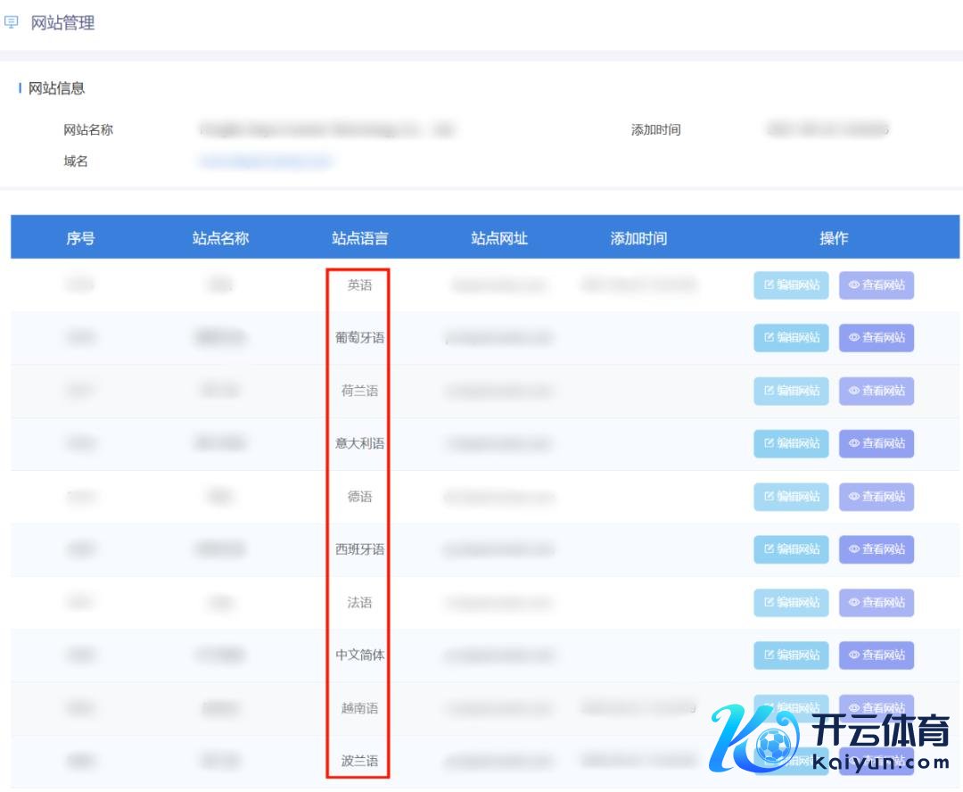963x792 pixels.
Task: Click 查看网站 in the 法语 row
Action: [x=877, y=602]
